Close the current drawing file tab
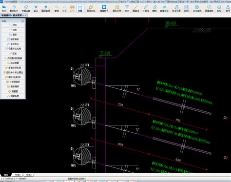The image size is (231, 182). point(26,15)
